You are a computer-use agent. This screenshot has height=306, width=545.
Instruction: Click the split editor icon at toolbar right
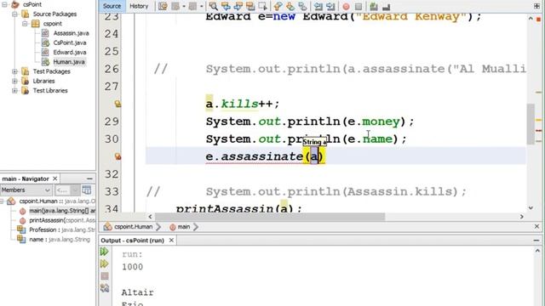536,6
